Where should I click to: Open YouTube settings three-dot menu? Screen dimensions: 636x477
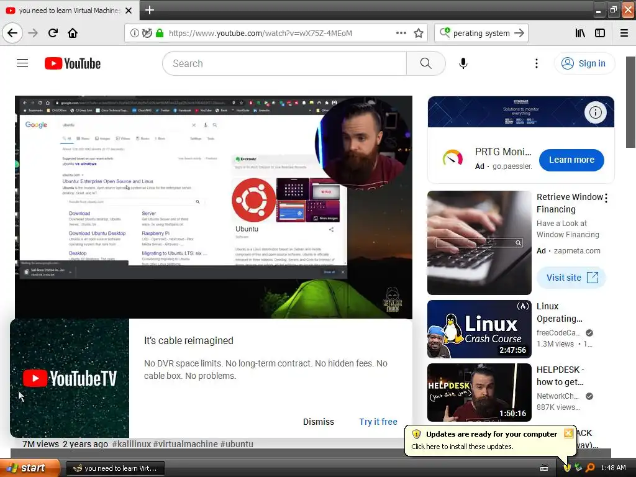tap(536, 63)
